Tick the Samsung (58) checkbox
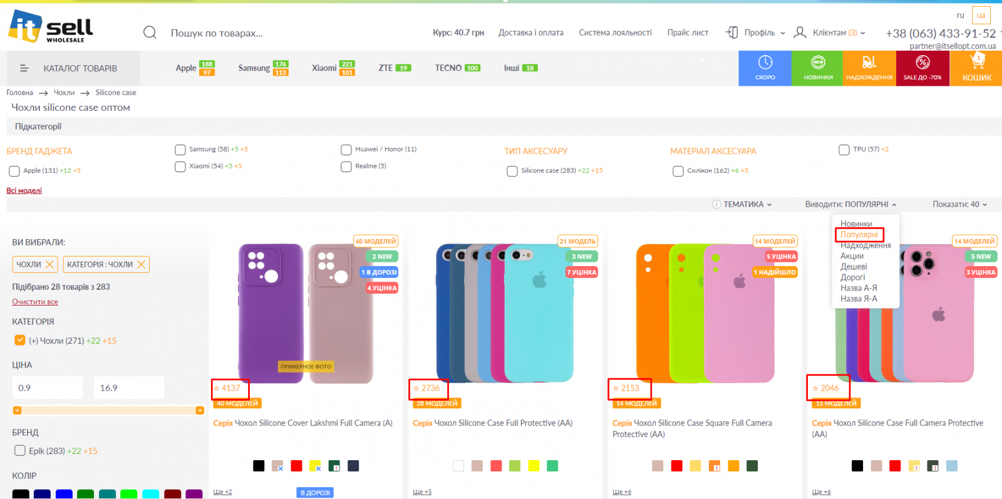 tap(180, 150)
